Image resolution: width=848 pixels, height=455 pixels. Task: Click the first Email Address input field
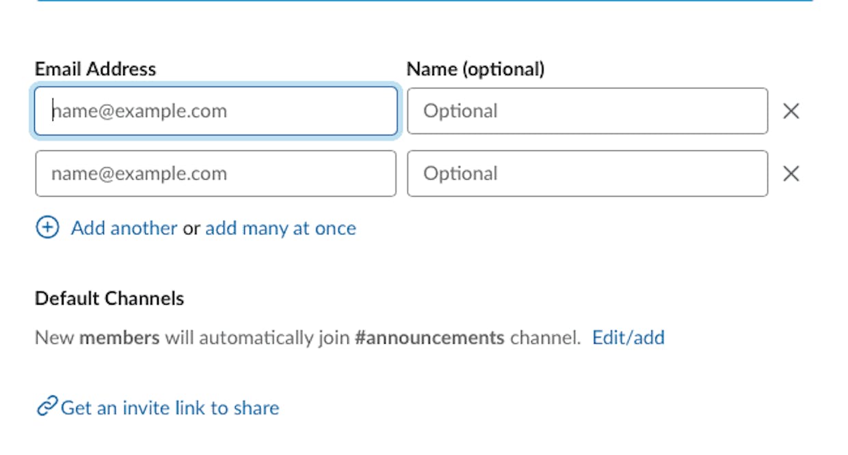215,111
